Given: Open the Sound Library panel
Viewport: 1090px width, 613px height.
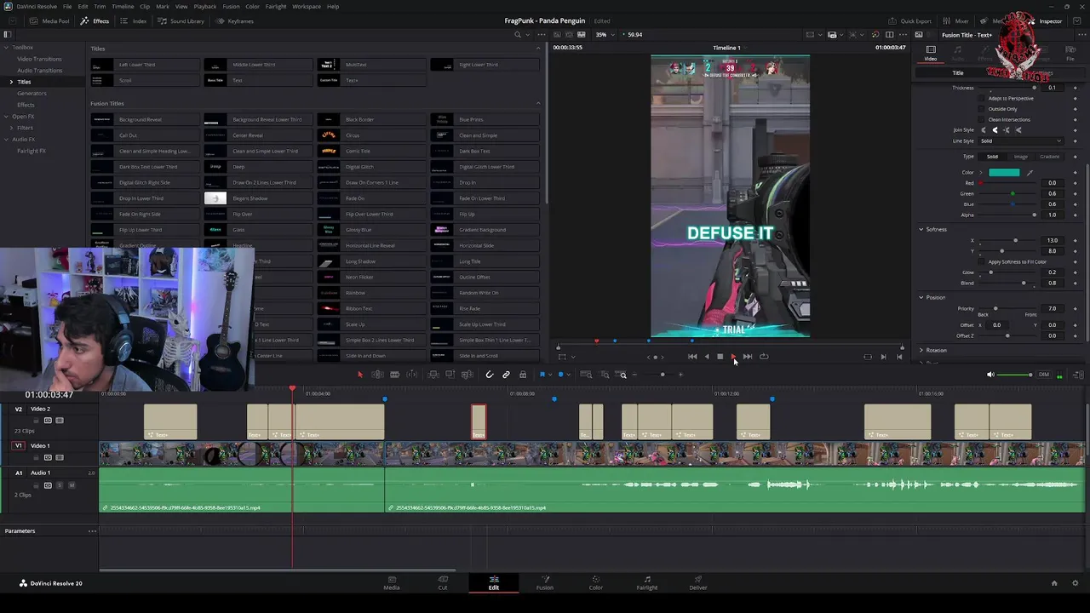Looking at the screenshot, I should click(x=181, y=21).
